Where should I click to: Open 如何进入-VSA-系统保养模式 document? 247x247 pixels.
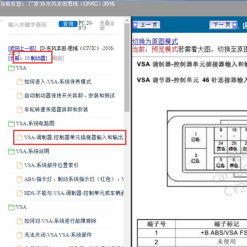(57, 82)
